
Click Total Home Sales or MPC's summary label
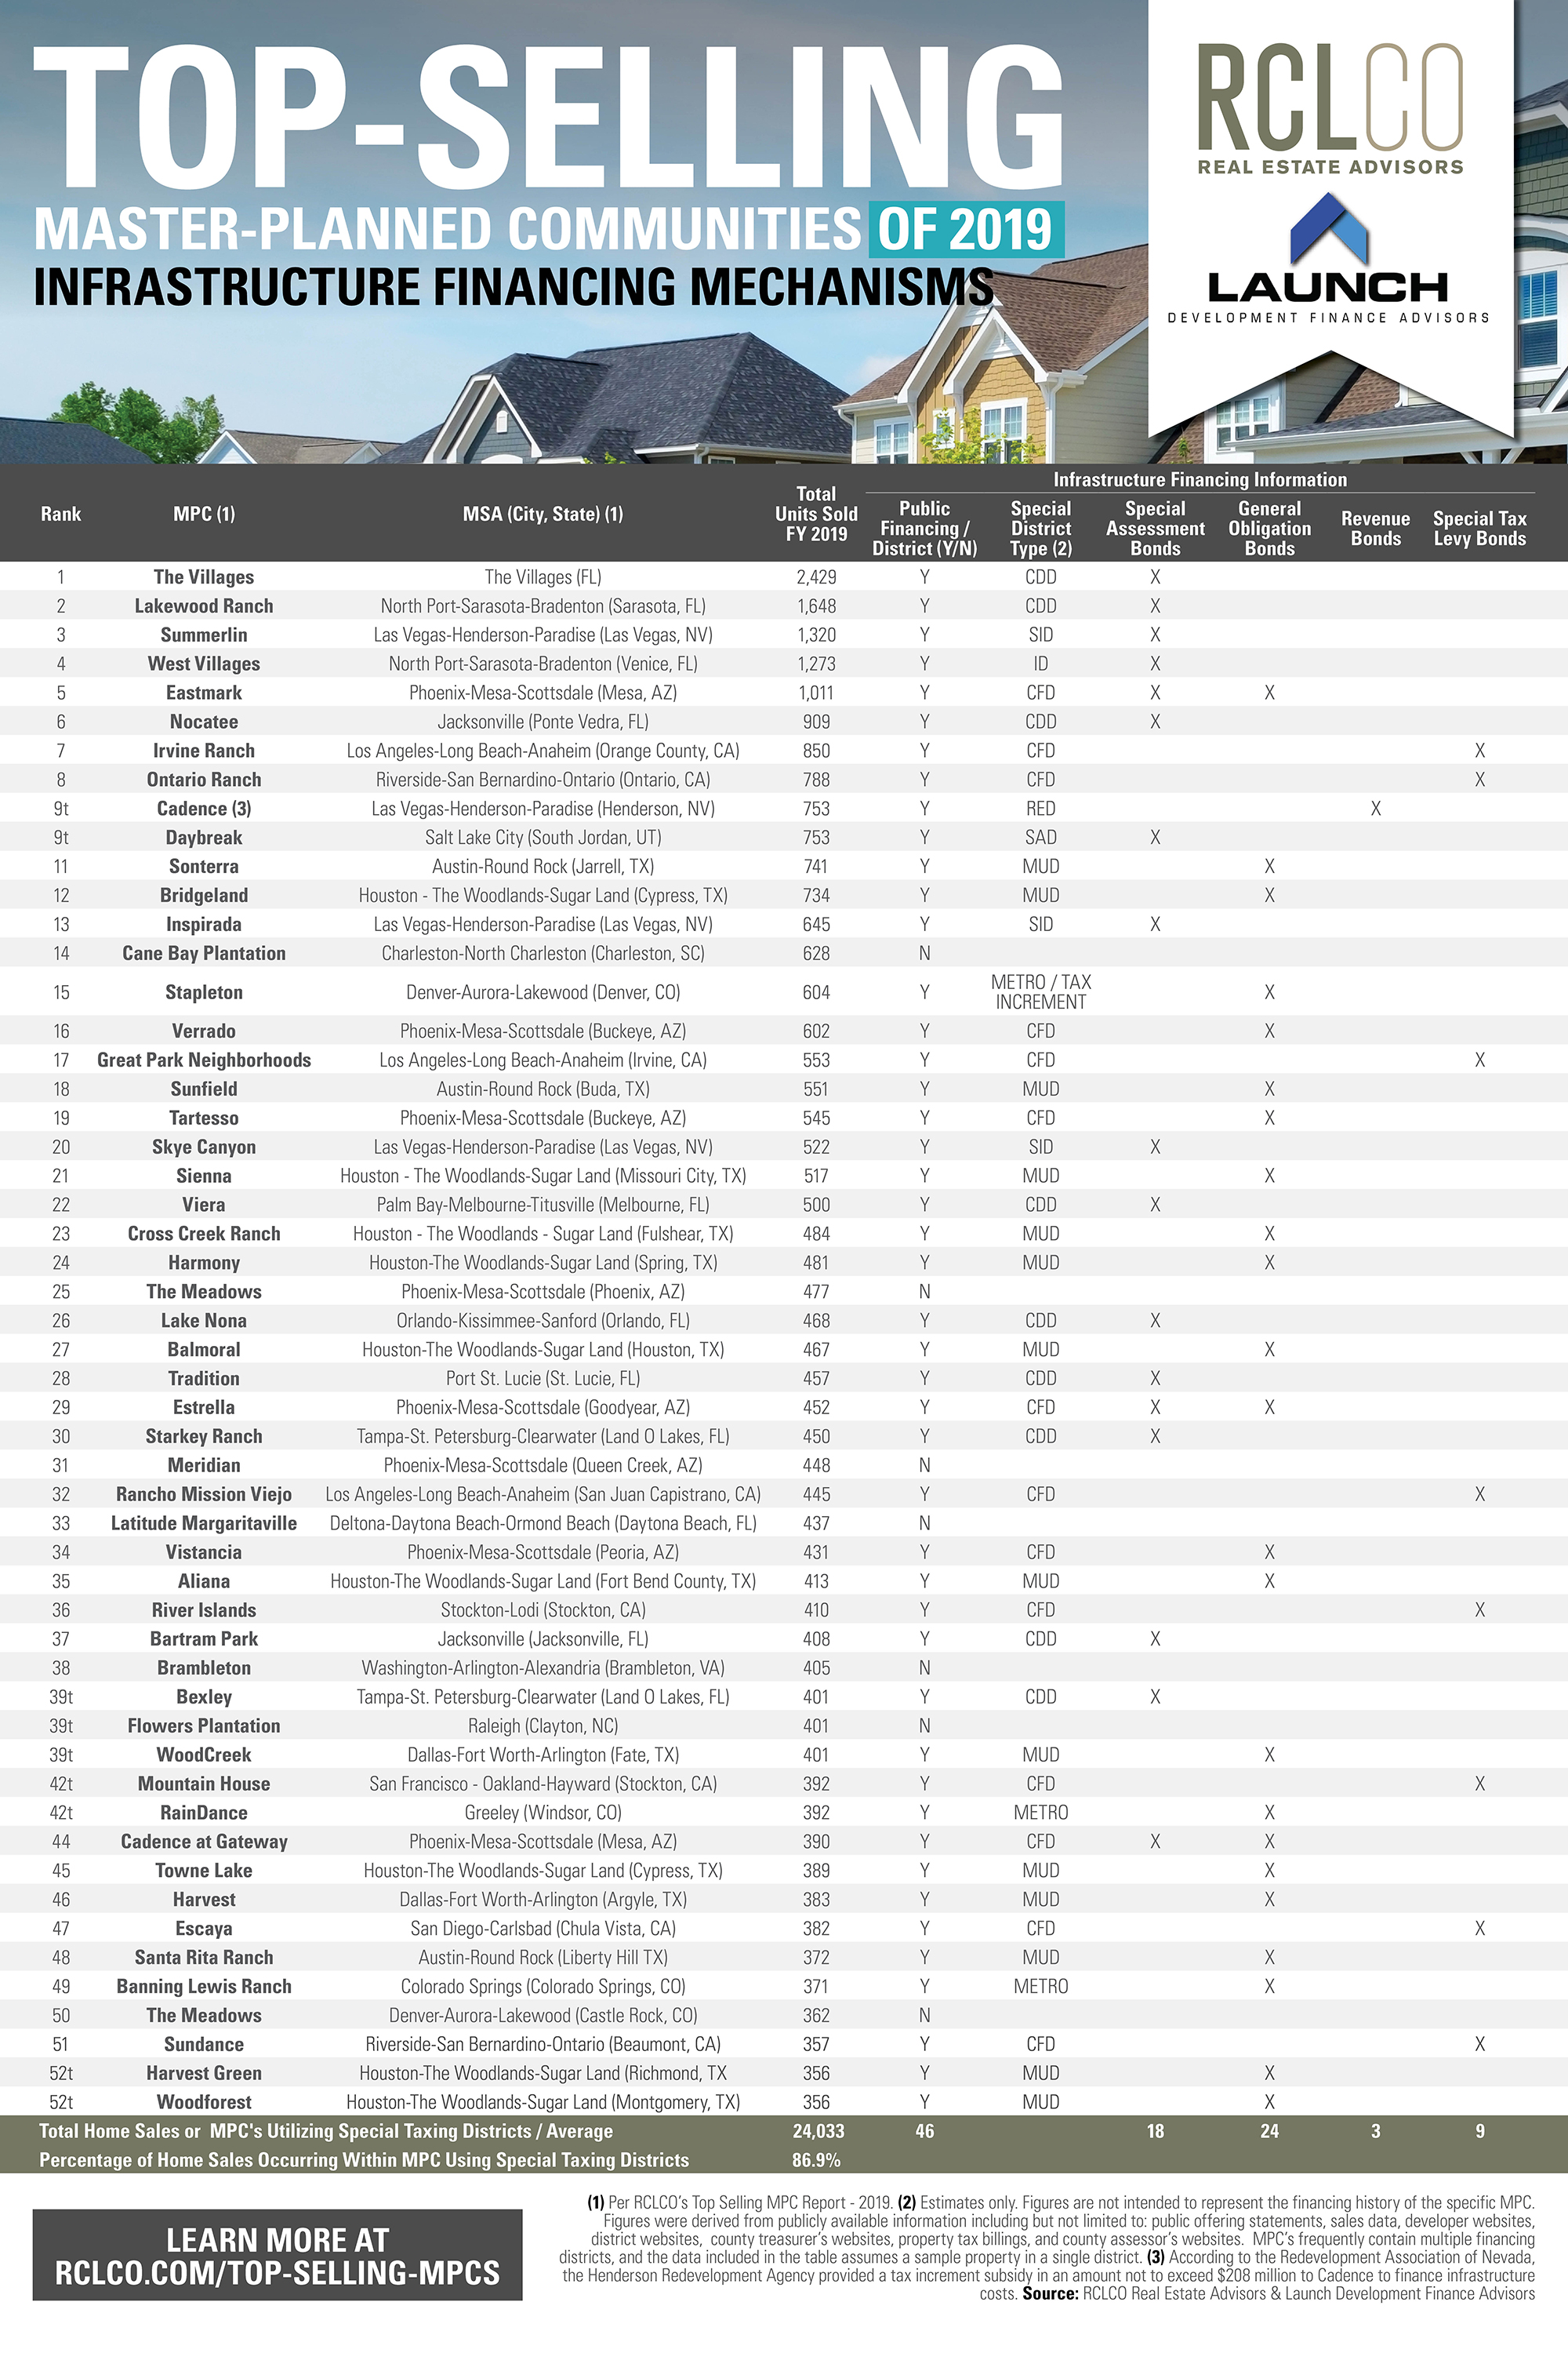coord(326,2133)
